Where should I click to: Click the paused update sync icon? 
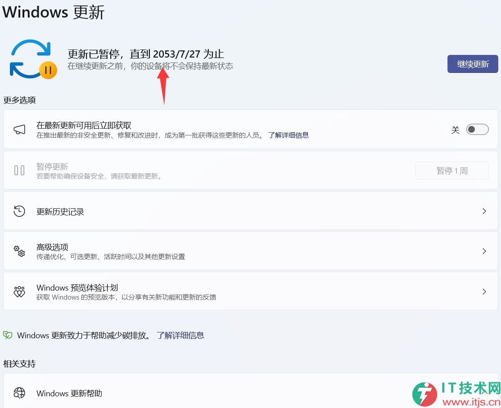[32, 59]
